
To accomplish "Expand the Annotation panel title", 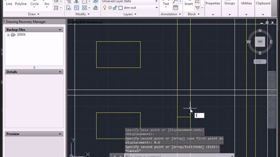I will (x=171, y=14).
